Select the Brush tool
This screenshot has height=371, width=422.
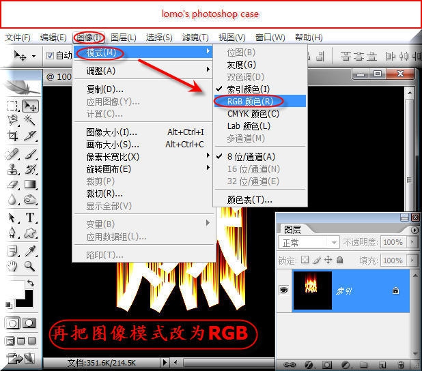(30, 154)
